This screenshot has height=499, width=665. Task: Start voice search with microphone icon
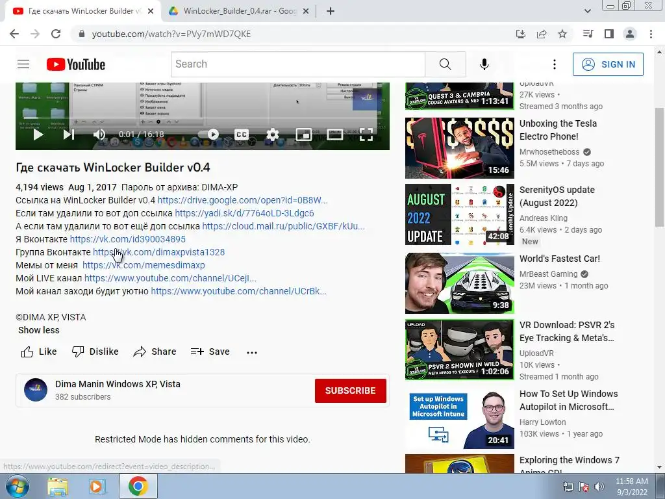coord(484,64)
